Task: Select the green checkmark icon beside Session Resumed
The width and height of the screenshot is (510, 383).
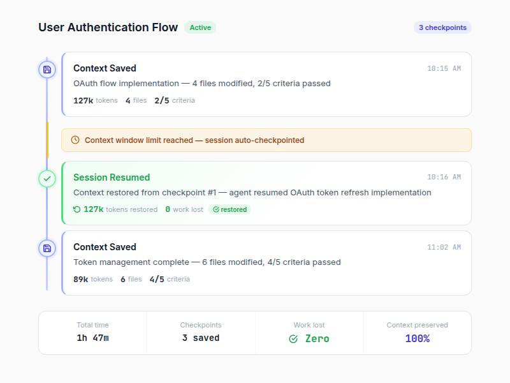Action: click(47, 179)
